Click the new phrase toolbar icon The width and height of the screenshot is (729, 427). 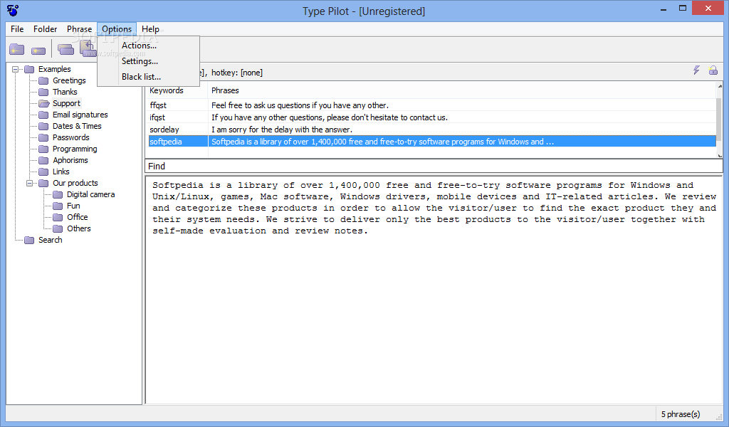(x=38, y=51)
